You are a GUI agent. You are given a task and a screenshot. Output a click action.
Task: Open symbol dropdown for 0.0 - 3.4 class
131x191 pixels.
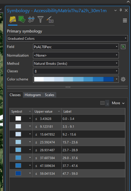pos(30,118)
